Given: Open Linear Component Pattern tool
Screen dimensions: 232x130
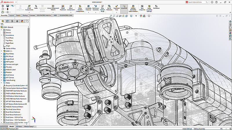Looking at the screenshot, I should coord(53,8).
